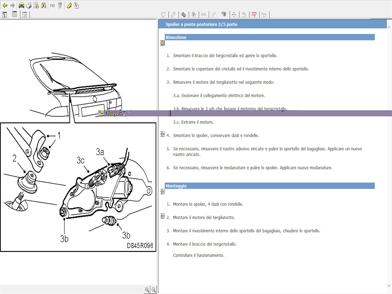Switch to the image view tab

coord(24,15)
